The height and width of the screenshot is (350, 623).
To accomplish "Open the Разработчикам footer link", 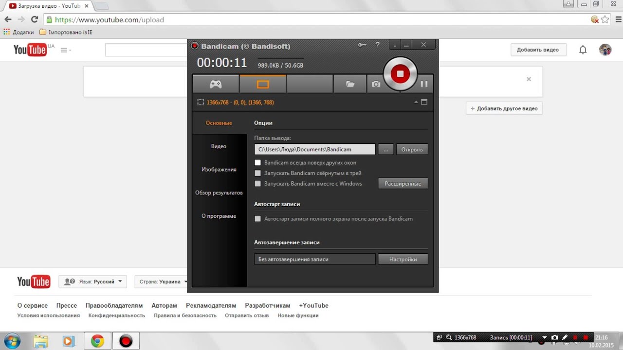I will [268, 306].
